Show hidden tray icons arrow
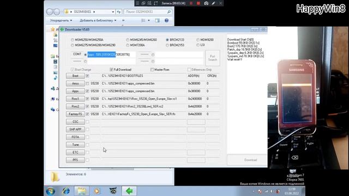The height and width of the screenshot is (196, 349). 254,191
